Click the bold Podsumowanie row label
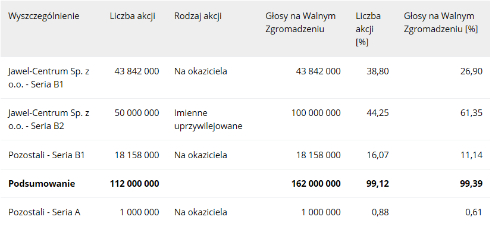492x226 pixels. (x=42, y=184)
